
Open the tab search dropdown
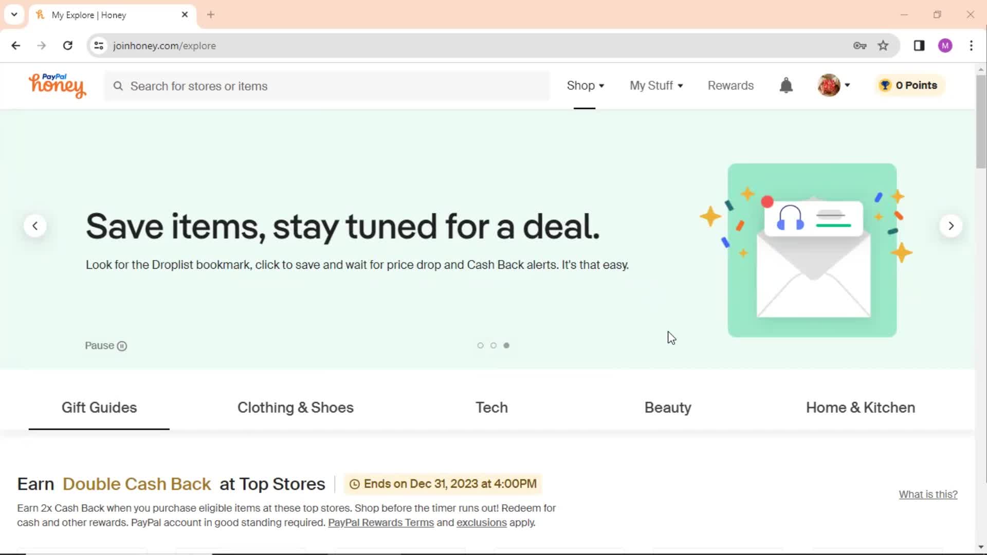pos(14,14)
